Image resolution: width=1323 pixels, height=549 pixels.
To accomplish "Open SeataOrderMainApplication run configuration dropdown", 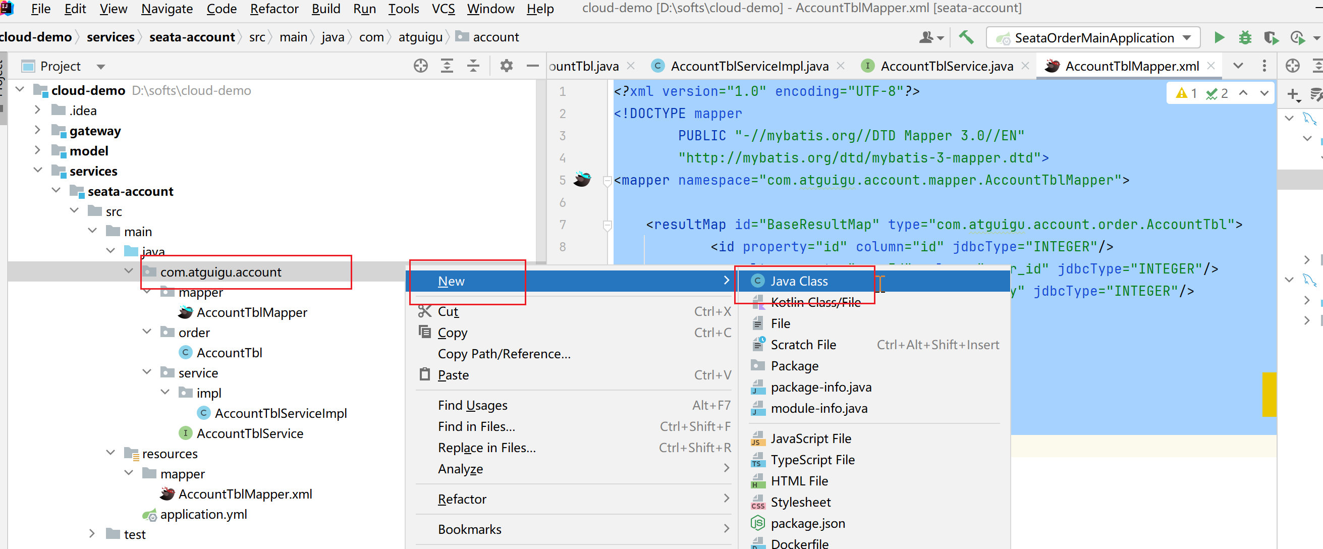I will (x=1093, y=37).
